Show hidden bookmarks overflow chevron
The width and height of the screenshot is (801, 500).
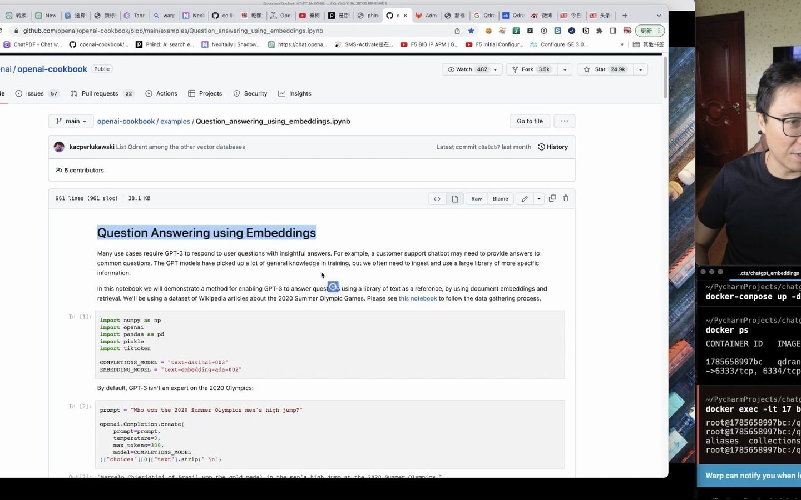tap(622, 44)
